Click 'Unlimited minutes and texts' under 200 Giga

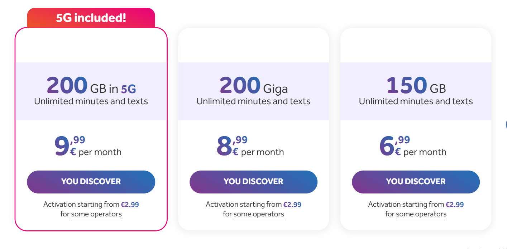click(253, 101)
